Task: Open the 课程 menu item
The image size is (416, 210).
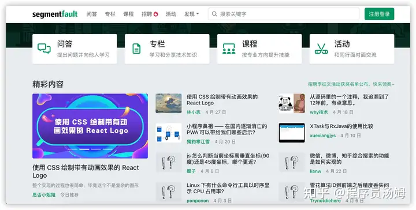Action: click(x=128, y=14)
